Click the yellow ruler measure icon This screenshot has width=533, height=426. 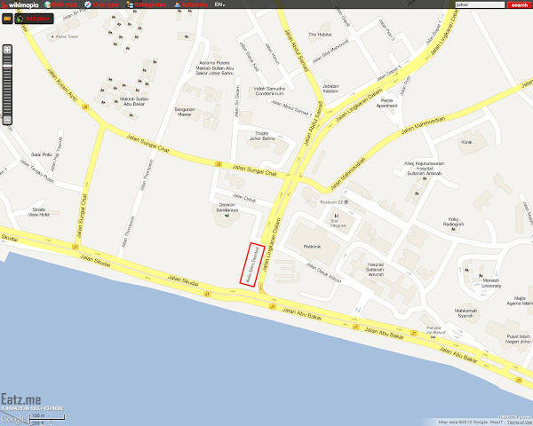click(x=7, y=19)
